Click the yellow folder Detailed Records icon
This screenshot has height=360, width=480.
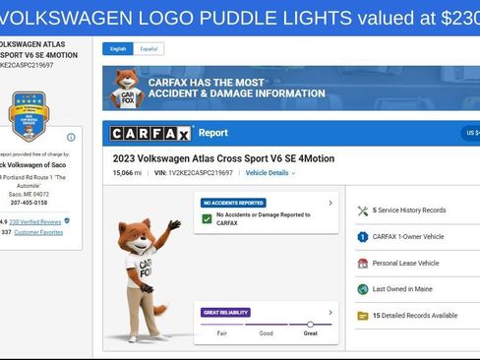[x=363, y=316]
